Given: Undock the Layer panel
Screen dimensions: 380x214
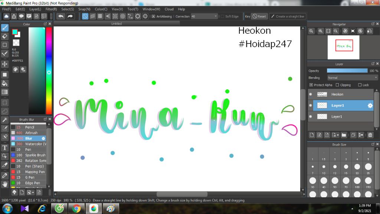Looking at the screenshot, I should point(373,64).
